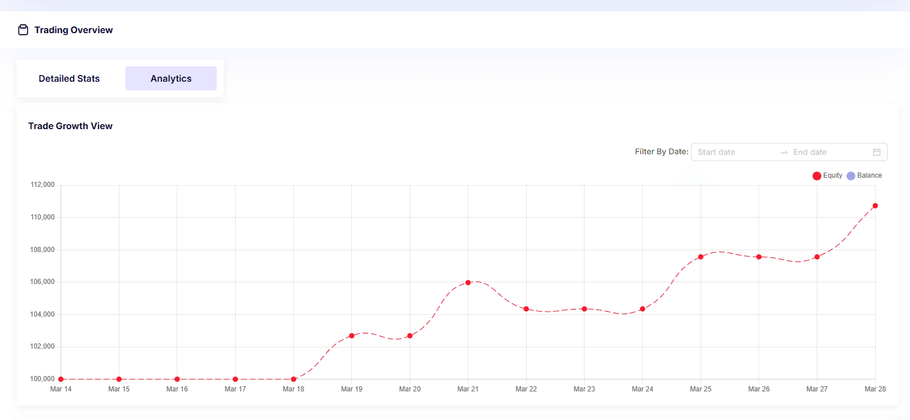Click the 112,000 y-axis label
Viewport: 910px width, 420px height.
43,185
